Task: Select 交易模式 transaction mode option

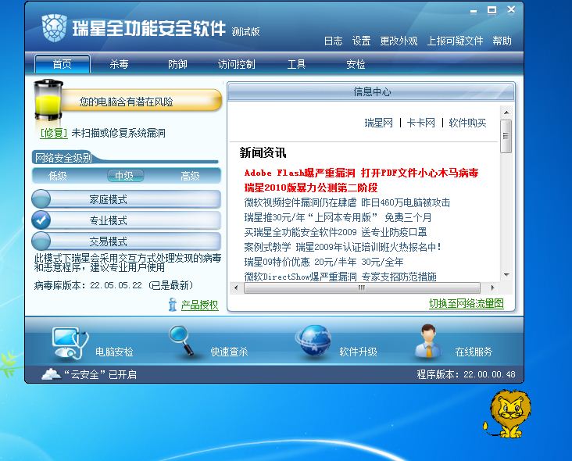Action: point(127,241)
